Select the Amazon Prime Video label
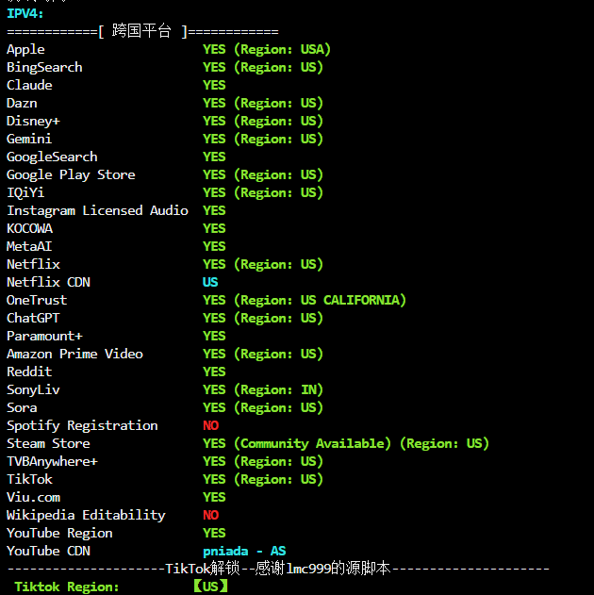Viewport: 594px width, 595px height. (74, 354)
